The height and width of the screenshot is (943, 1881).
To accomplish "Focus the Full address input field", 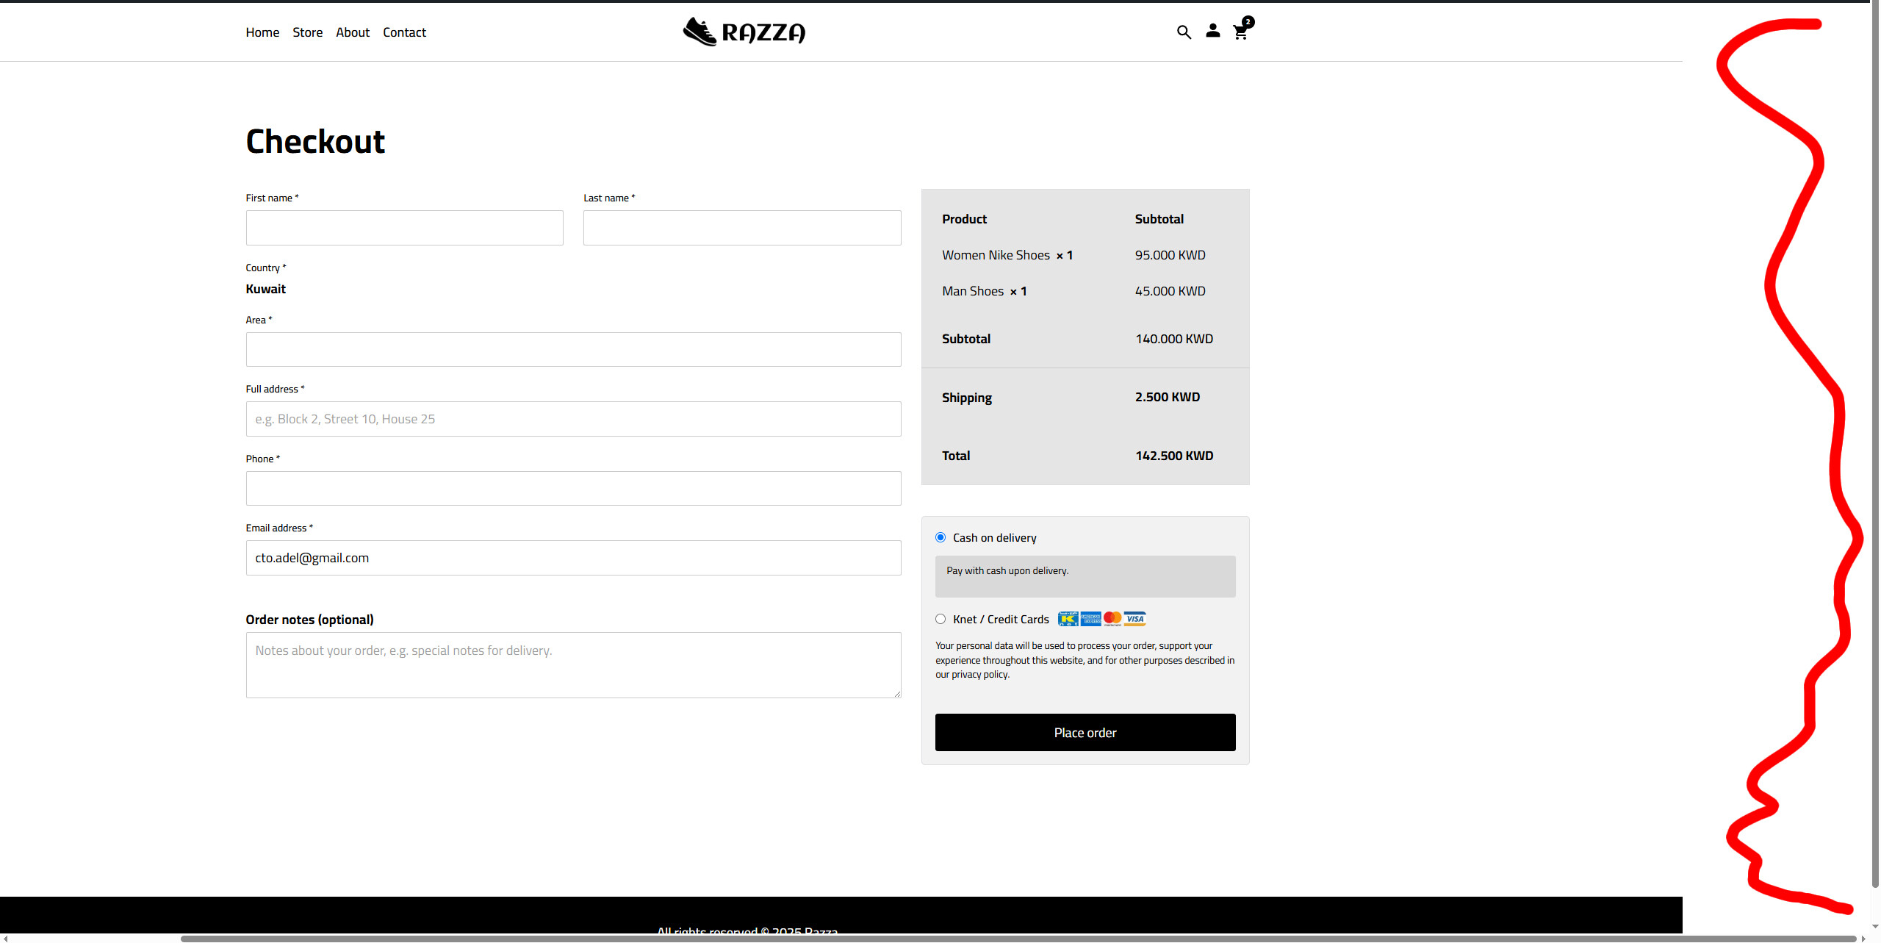I will 573,419.
